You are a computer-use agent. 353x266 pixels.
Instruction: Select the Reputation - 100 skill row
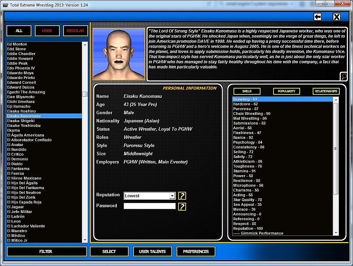click(283, 228)
